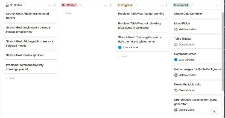Open card Use a random quote generator
The width and height of the screenshot is (225, 118).
[x=197, y=105]
